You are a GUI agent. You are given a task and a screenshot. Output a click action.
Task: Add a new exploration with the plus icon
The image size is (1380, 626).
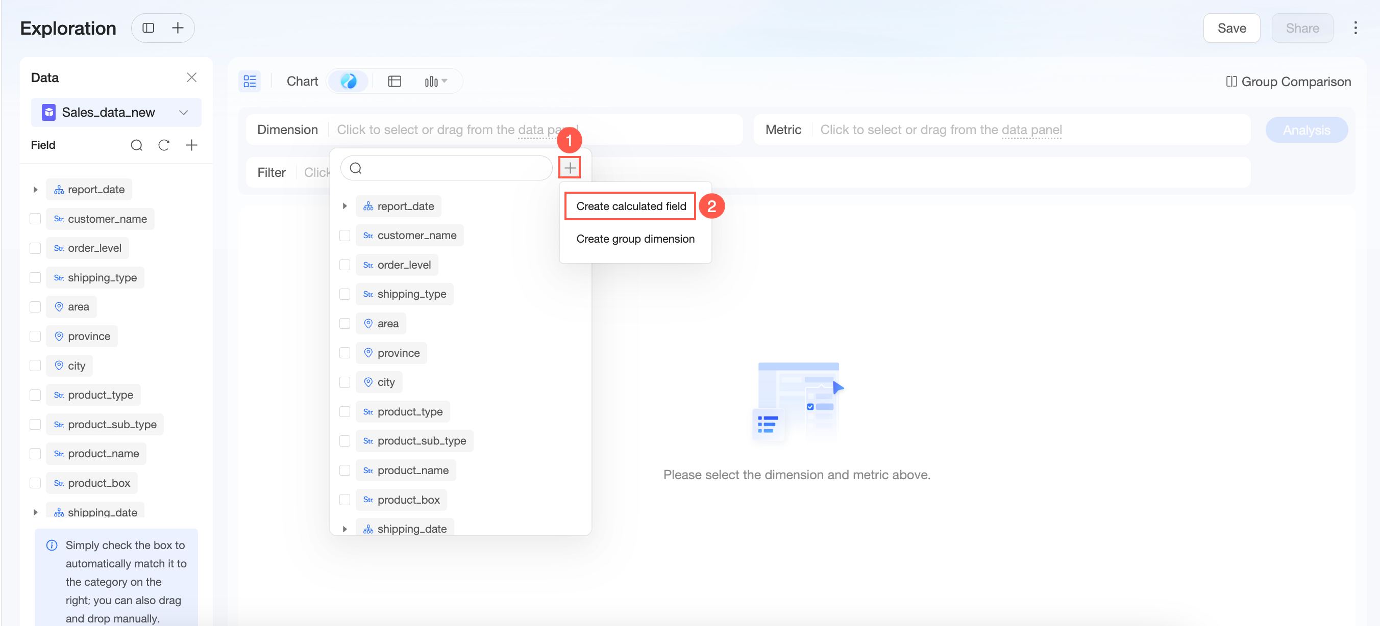[x=177, y=28]
